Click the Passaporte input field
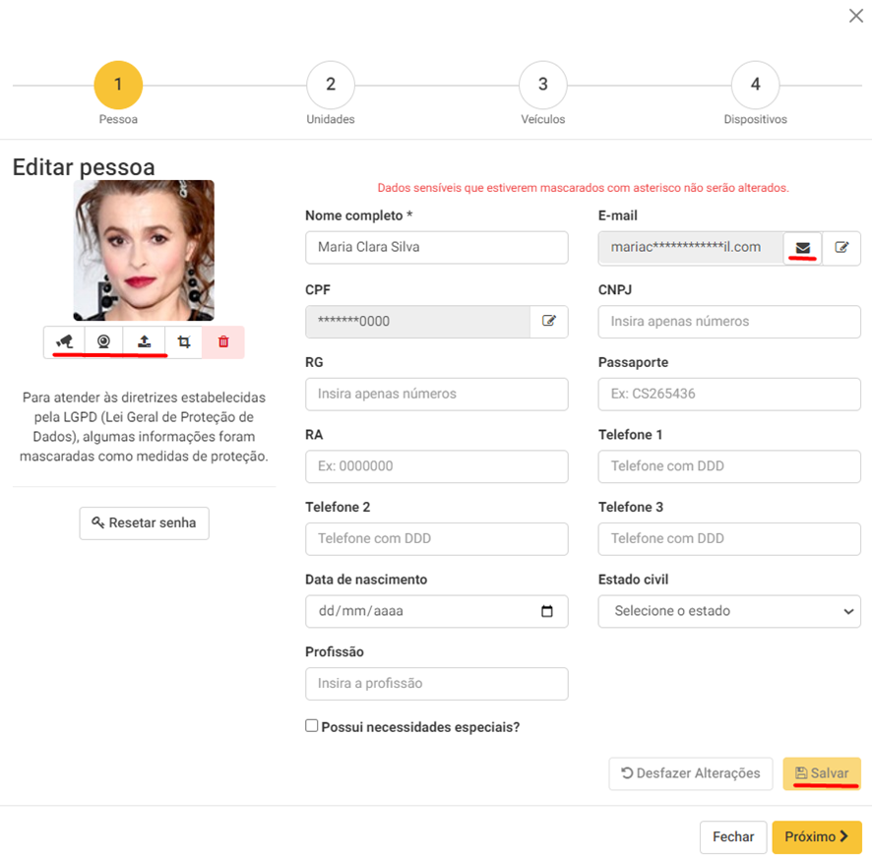Viewport: 872px width, 859px height. (x=729, y=394)
